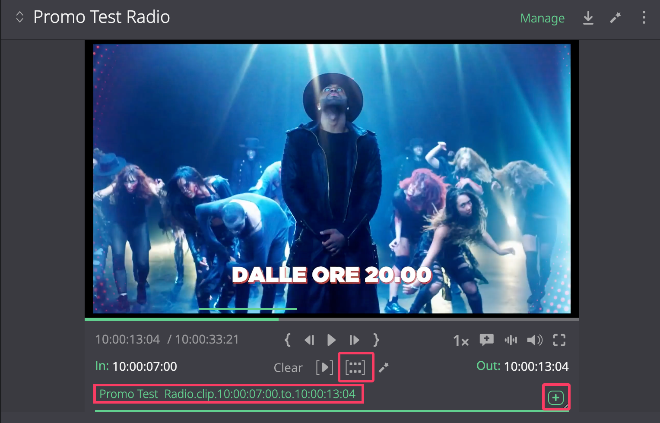This screenshot has width=660, height=423.
Task: Click the total duration 10:00:33:21
Action: [207, 339]
